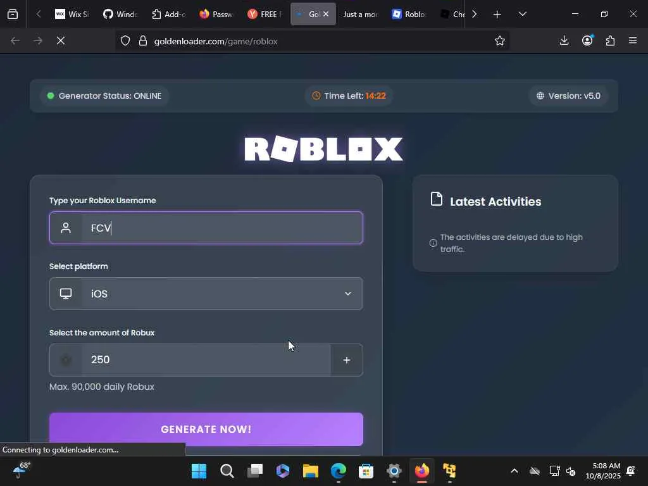Screen dimensions: 648x486
Task: Switch to the Just a moment tab
Action: 360,14
